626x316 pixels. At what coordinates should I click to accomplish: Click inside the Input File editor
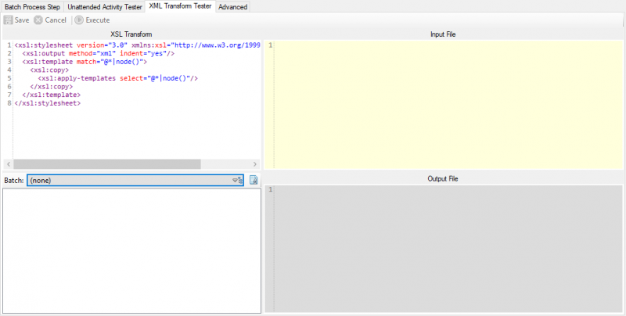443,105
